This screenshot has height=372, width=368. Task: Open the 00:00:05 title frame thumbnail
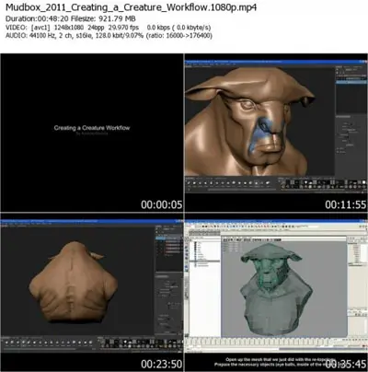pos(92,133)
